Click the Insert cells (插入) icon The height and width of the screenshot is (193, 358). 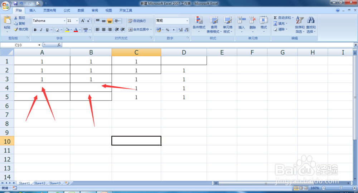[x=241, y=20]
